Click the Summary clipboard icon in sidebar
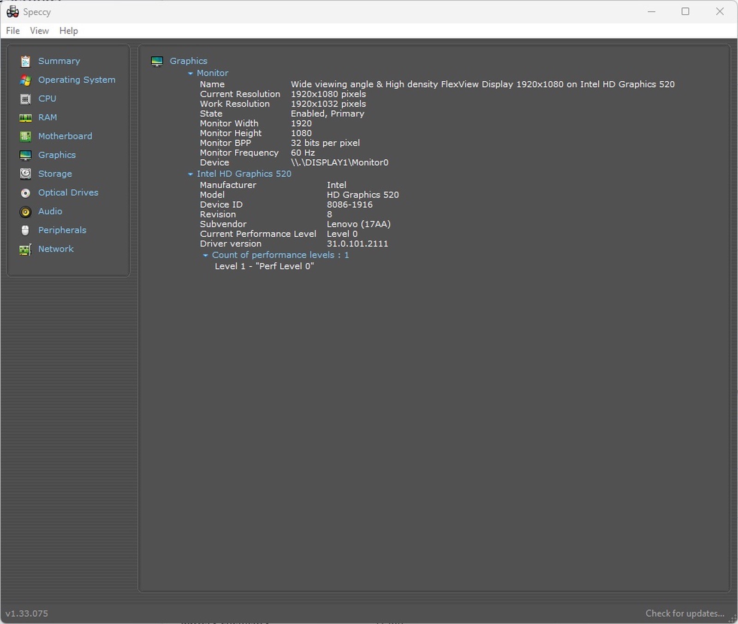The image size is (738, 624). 25,61
